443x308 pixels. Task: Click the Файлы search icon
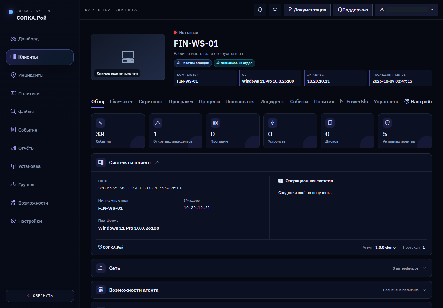[x=13, y=111]
